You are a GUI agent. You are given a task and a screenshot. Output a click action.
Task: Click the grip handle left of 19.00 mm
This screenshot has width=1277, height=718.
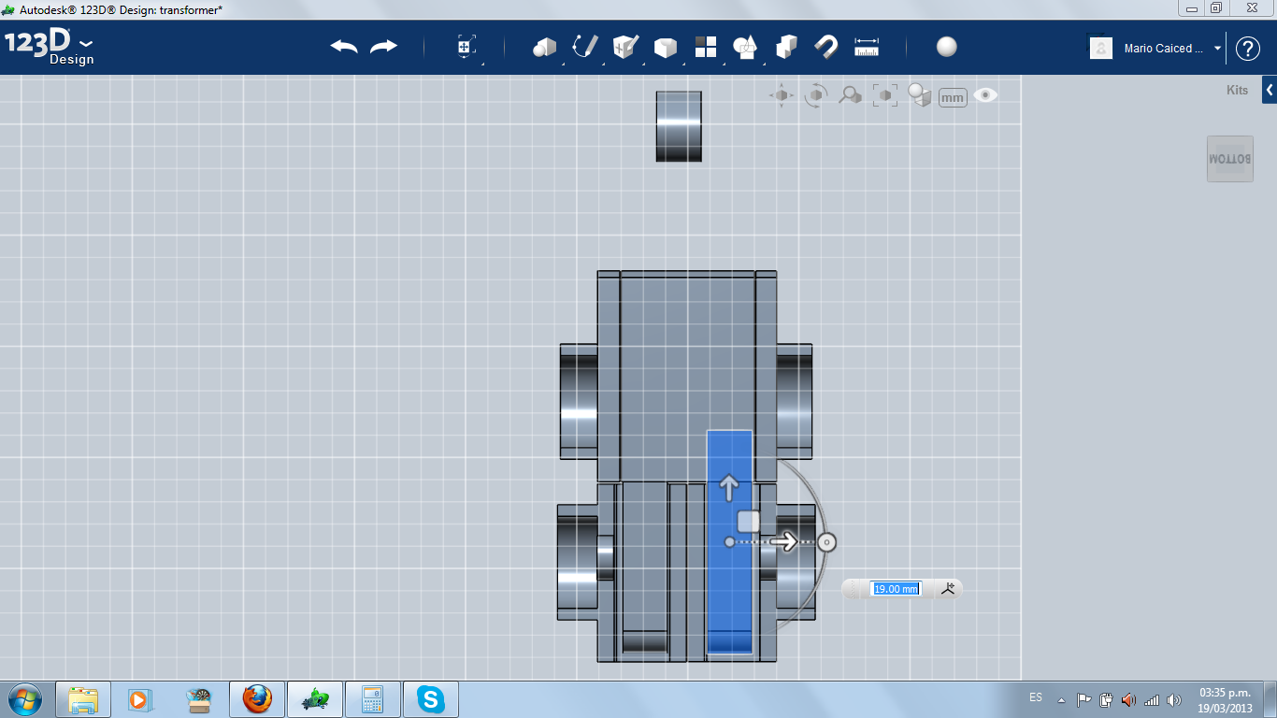pos(853,589)
